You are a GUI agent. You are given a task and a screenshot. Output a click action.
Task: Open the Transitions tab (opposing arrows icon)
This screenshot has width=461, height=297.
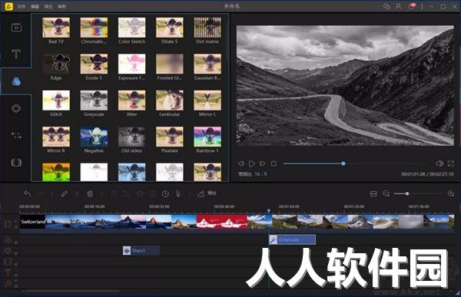(x=16, y=135)
